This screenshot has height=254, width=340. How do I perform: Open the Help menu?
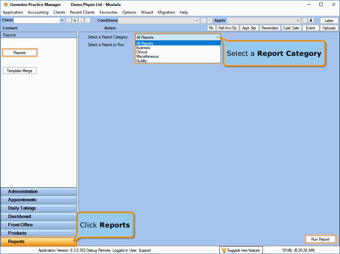[x=184, y=12]
